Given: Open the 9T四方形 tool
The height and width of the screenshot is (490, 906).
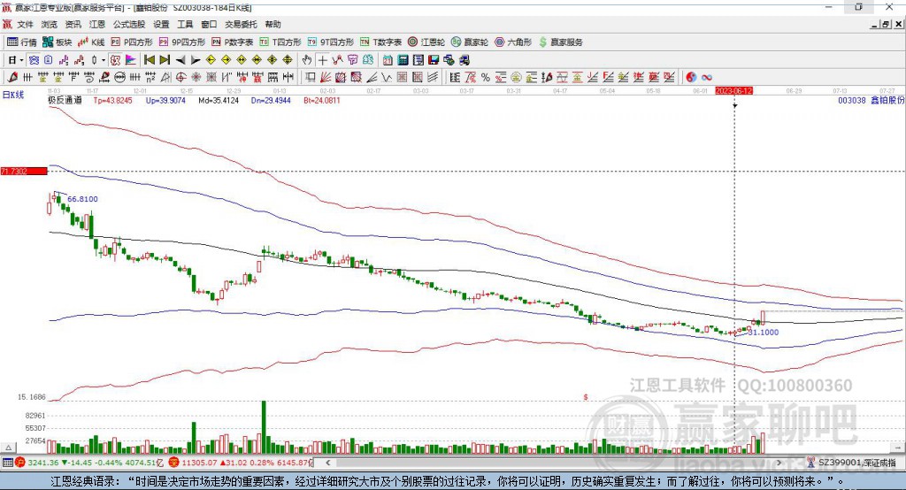Looking at the screenshot, I should point(331,42).
